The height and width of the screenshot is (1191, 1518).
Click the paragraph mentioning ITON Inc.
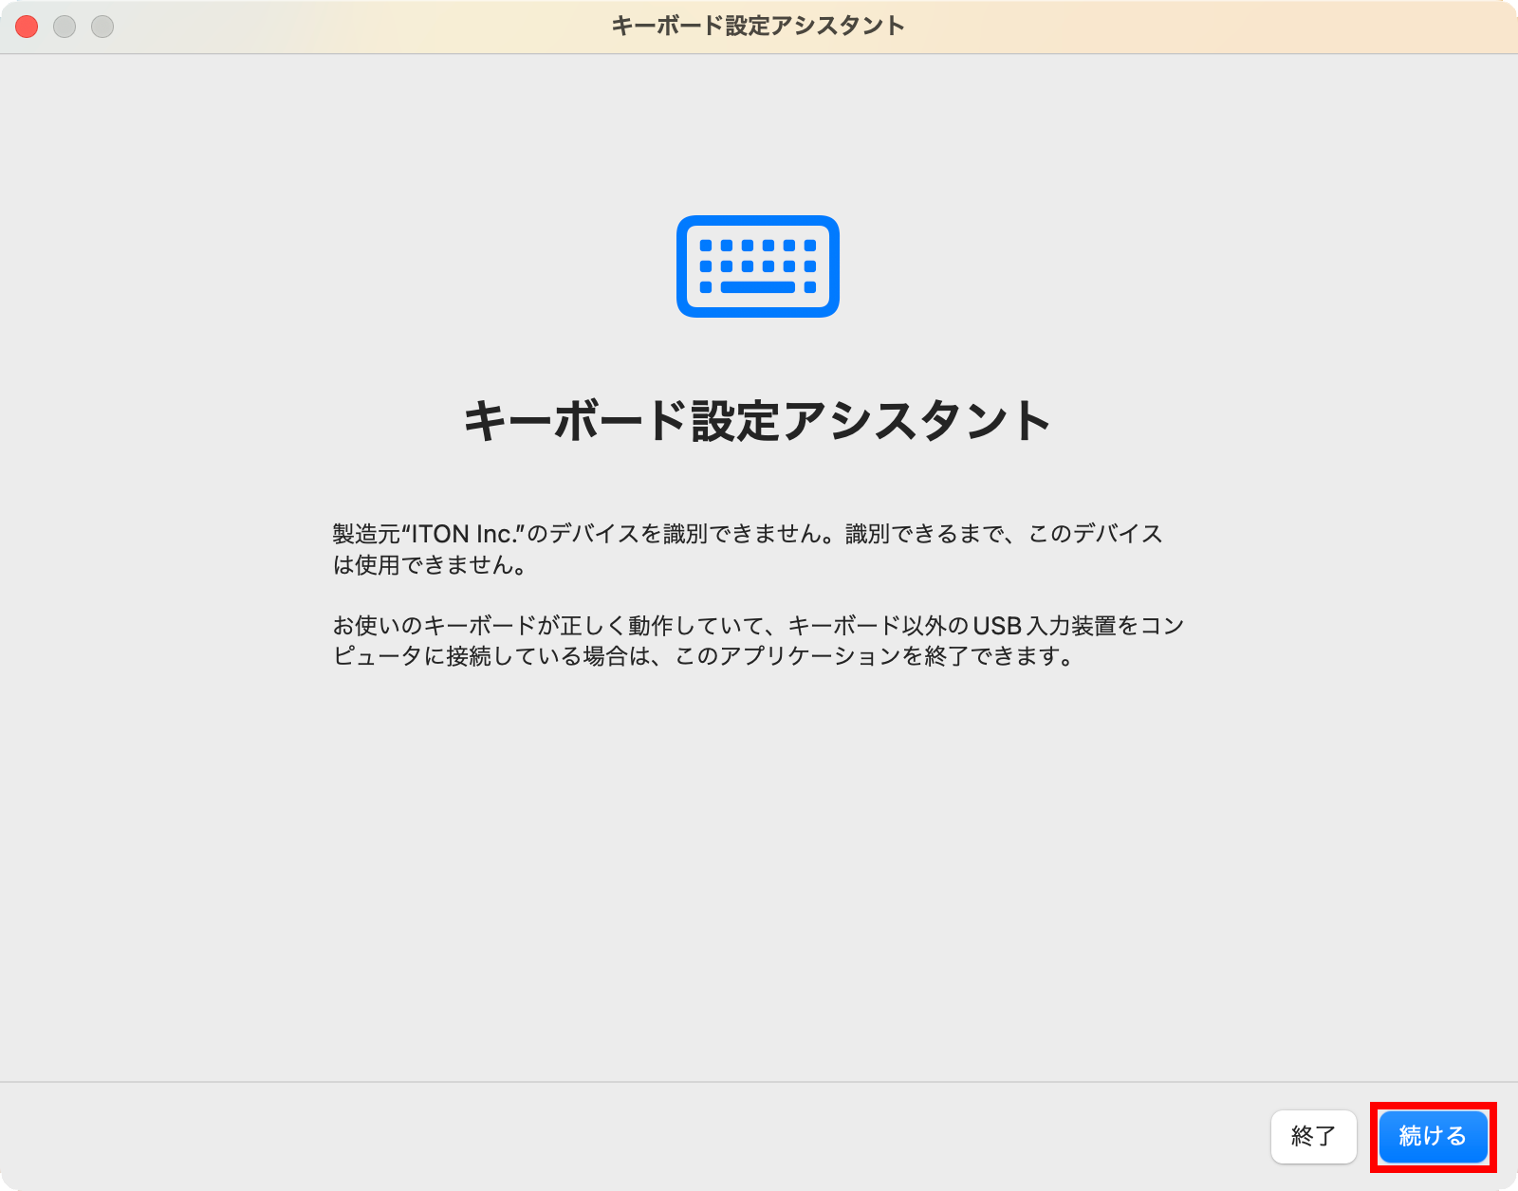748,549
